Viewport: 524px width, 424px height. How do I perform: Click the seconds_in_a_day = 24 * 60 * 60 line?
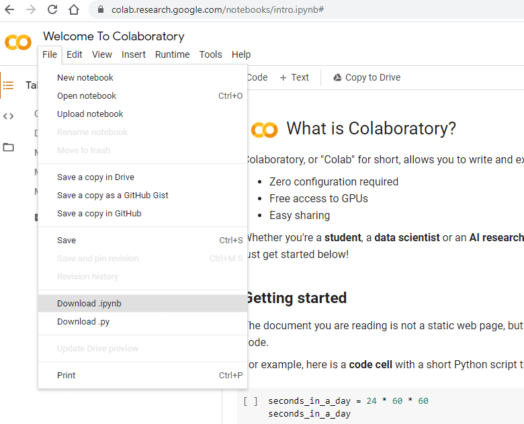[348, 401]
